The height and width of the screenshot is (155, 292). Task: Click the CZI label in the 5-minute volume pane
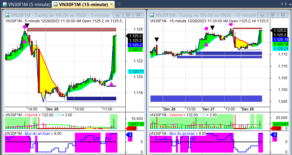58,115
